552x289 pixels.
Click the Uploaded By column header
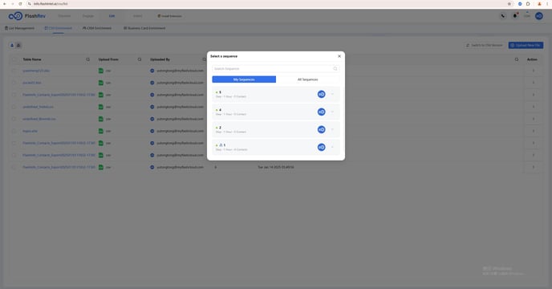tap(160, 59)
